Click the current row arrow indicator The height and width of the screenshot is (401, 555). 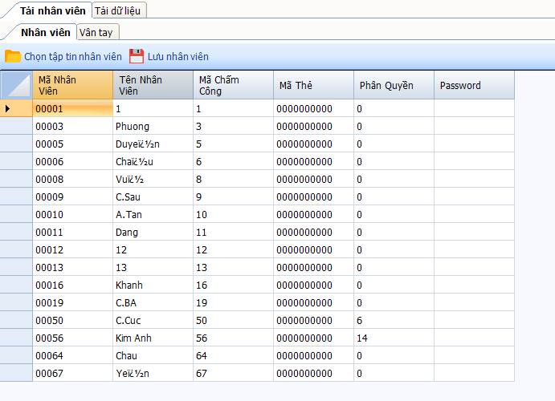pyautogui.click(x=8, y=108)
